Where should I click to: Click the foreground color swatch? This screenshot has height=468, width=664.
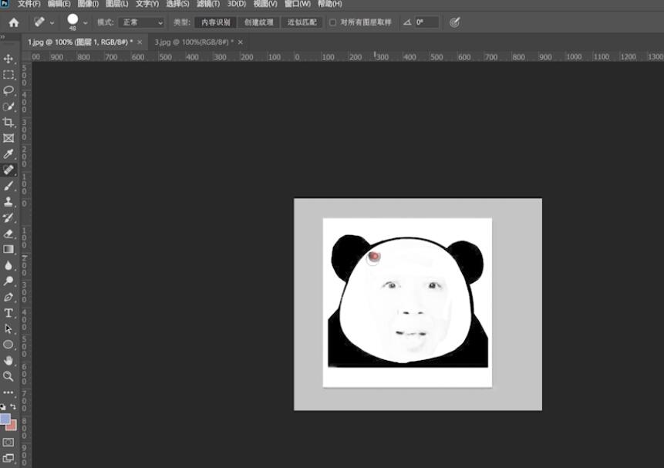coord(5,419)
